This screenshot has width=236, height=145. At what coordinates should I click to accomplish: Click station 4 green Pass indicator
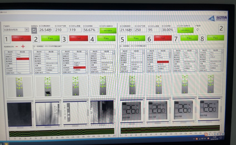(x=106, y=38)
